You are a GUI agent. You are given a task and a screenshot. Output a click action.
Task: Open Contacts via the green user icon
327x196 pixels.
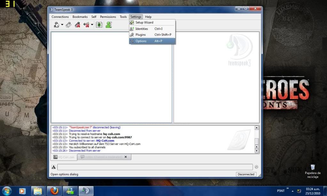109,25
